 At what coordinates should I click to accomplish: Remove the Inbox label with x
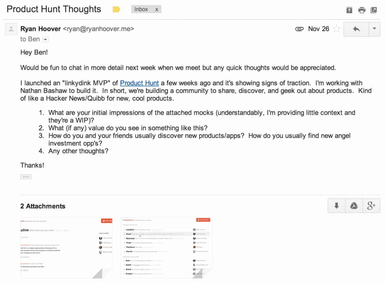click(x=157, y=10)
